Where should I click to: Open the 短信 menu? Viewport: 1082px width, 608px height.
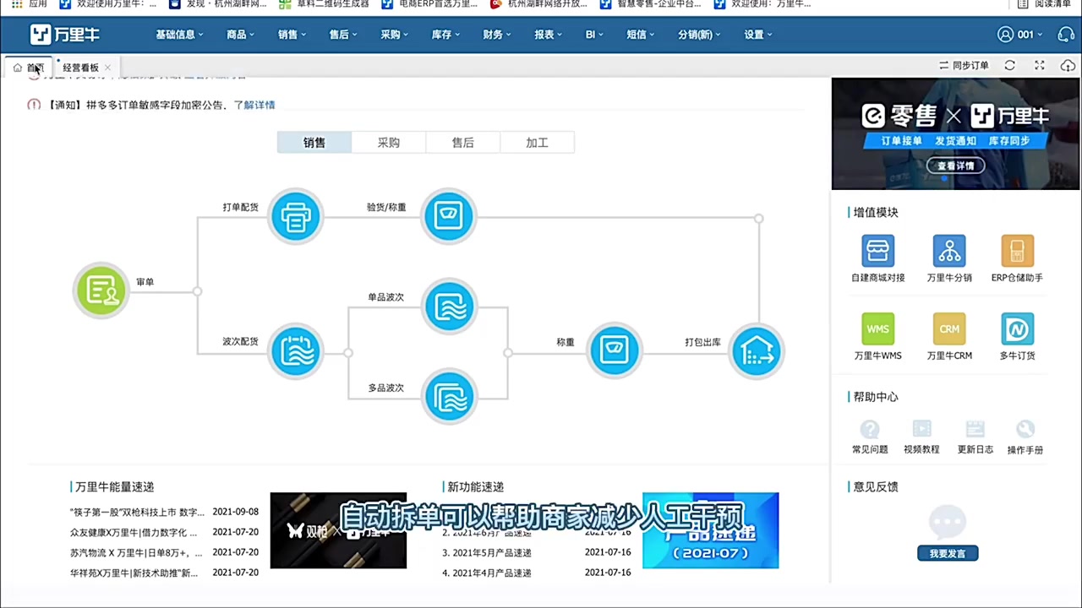(x=641, y=35)
